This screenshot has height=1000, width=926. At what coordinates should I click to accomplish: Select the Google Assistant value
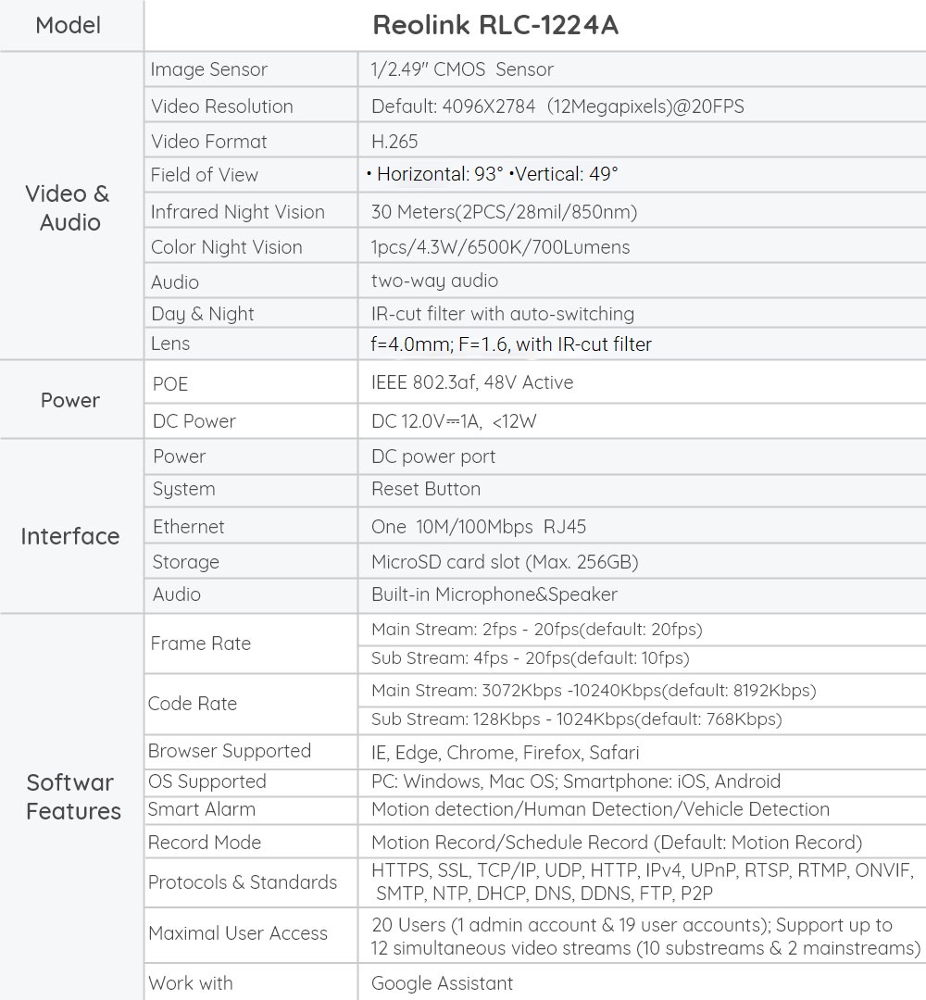[442, 983]
